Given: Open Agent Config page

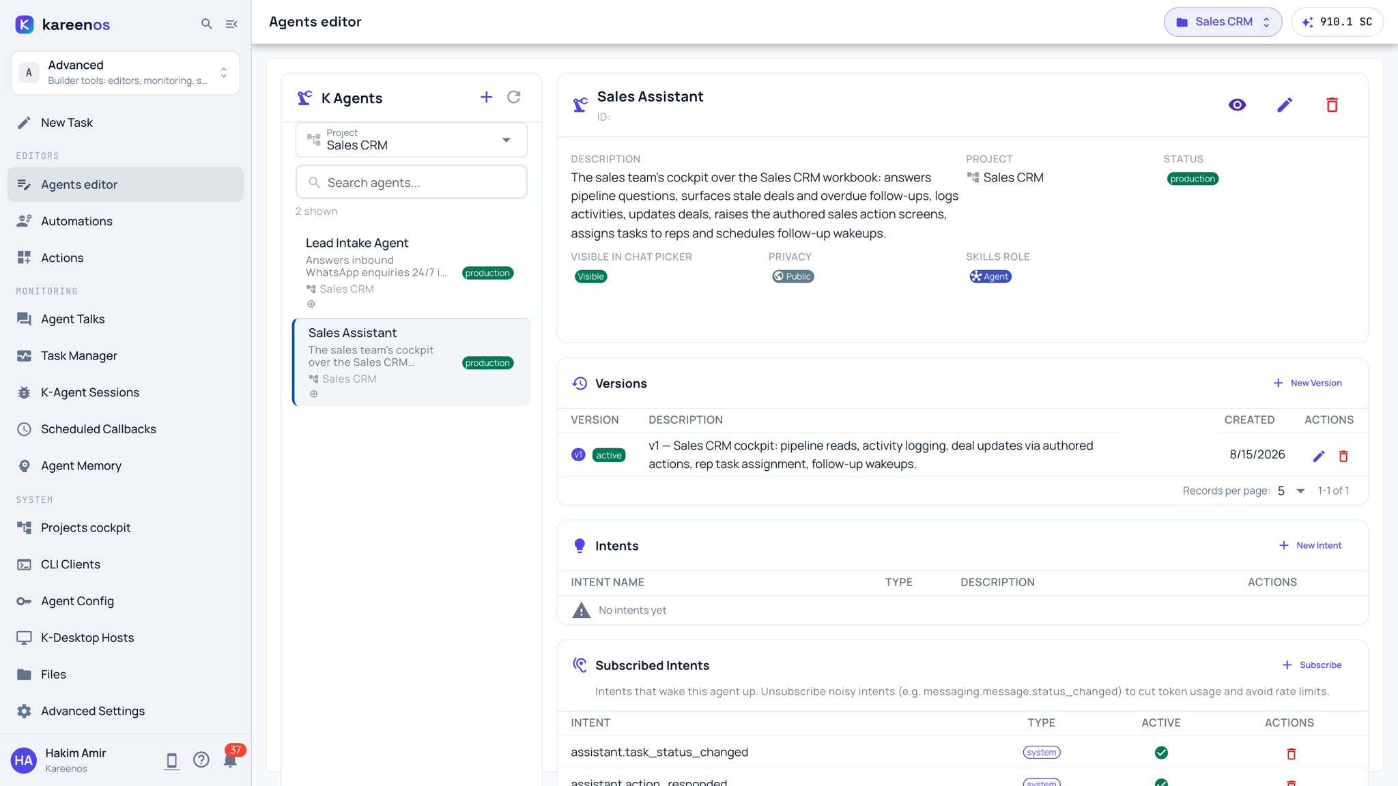Looking at the screenshot, I should (x=126, y=601).
